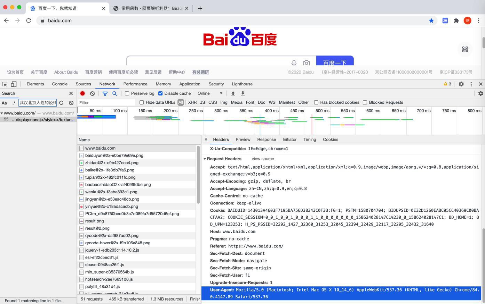Screen dimensions: 485x304
Task: Open a new browser tab with plus
Action: coord(200,8)
